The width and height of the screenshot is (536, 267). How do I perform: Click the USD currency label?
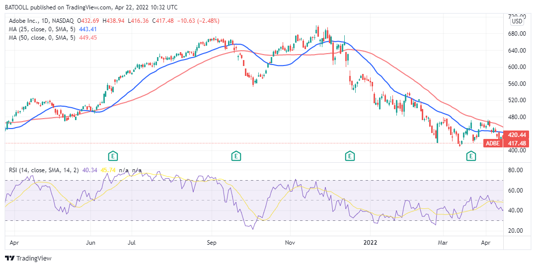(x=517, y=21)
